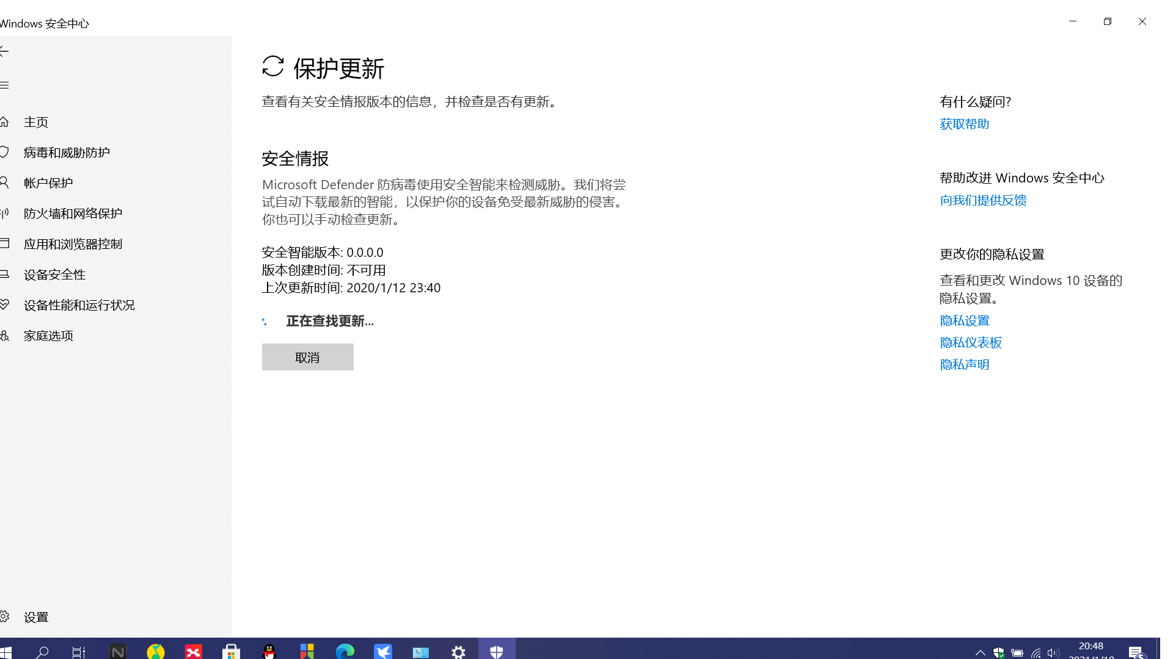The image size is (1173, 659).
Task: Click the taskbar volume speaker icon
Action: (1053, 653)
